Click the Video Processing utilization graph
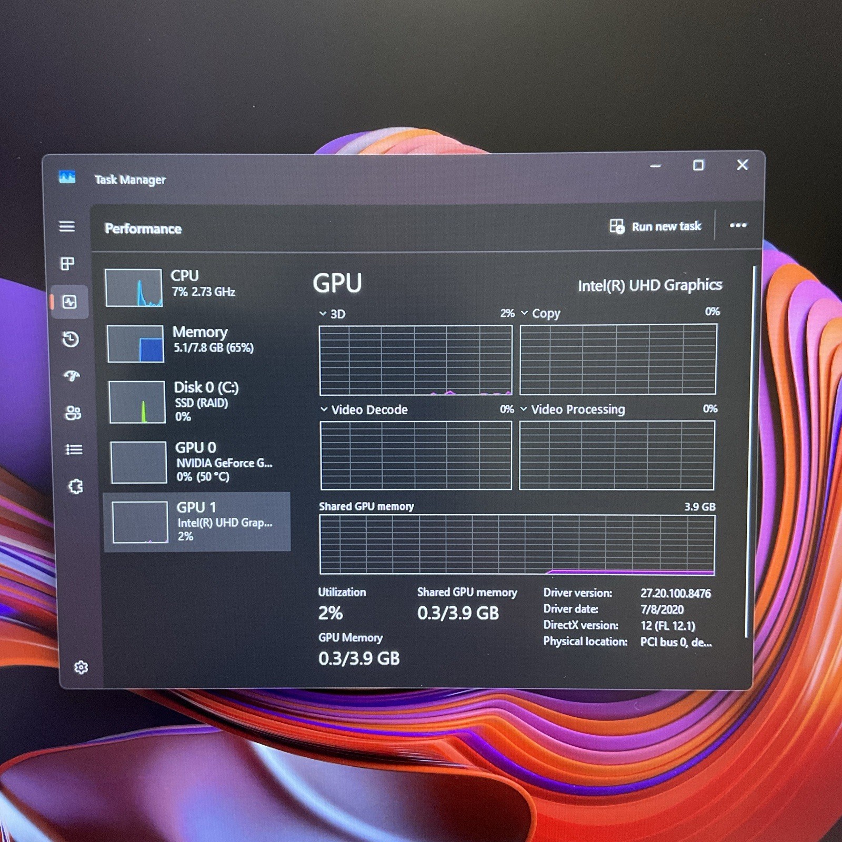The width and height of the screenshot is (842, 842). point(617,455)
